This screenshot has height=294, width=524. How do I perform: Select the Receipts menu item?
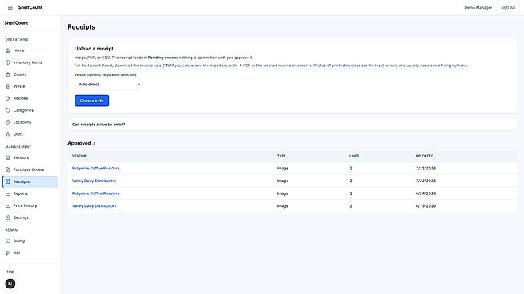(30, 181)
